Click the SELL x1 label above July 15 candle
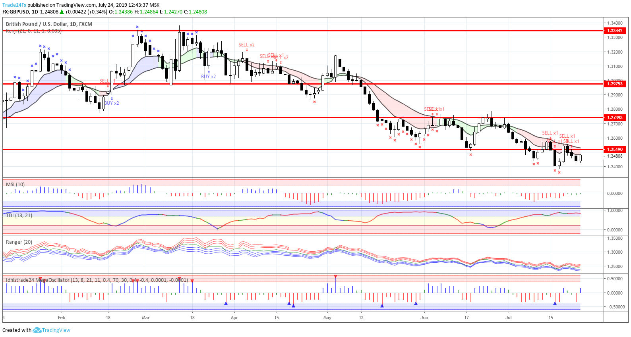 [x=550, y=133]
